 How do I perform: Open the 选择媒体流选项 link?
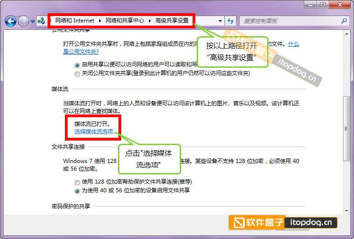[94, 131]
